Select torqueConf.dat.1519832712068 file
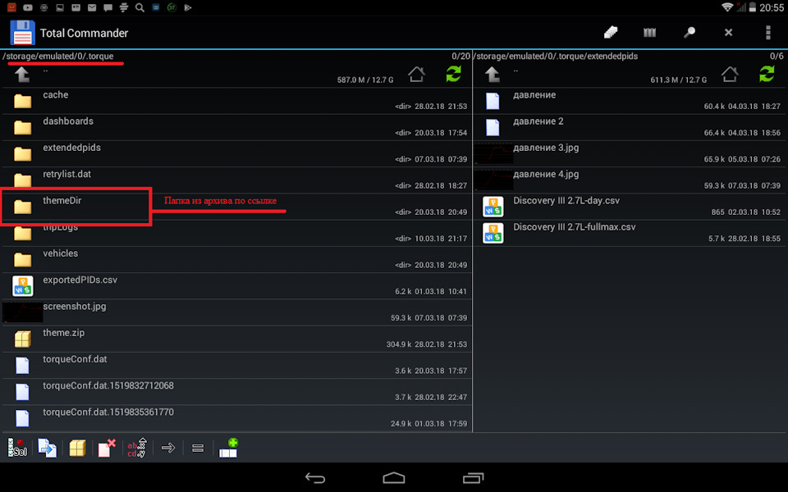Image resolution: width=788 pixels, height=492 pixels. click(237, 392)
